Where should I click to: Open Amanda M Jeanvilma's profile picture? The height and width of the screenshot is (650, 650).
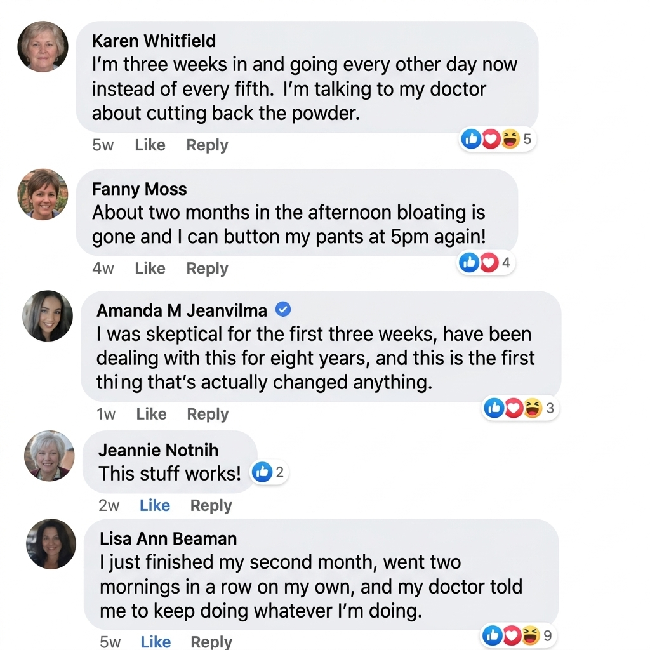tap(48, 316)
